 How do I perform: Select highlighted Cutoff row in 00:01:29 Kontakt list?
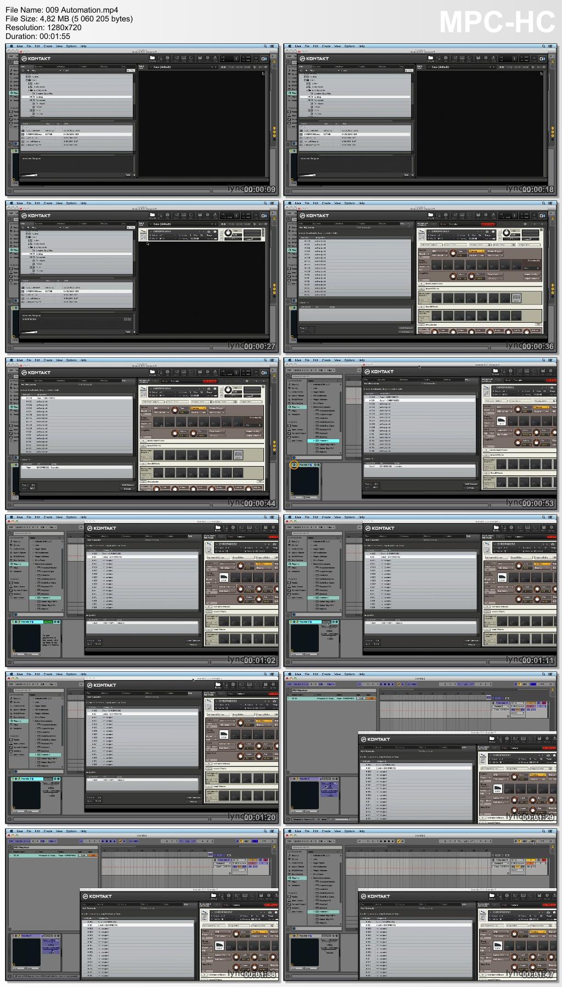(416, 769)
